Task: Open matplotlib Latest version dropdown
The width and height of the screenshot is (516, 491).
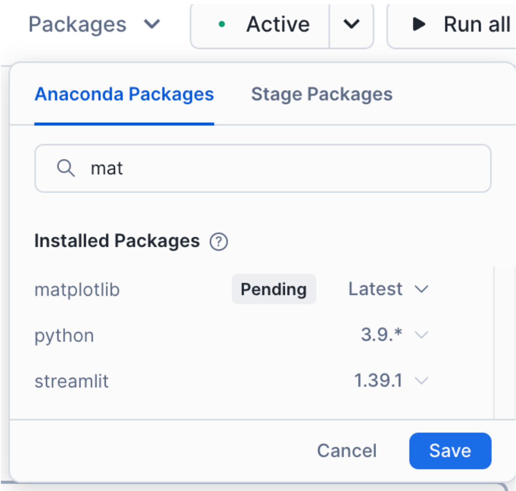Action: tap(388, 289)
